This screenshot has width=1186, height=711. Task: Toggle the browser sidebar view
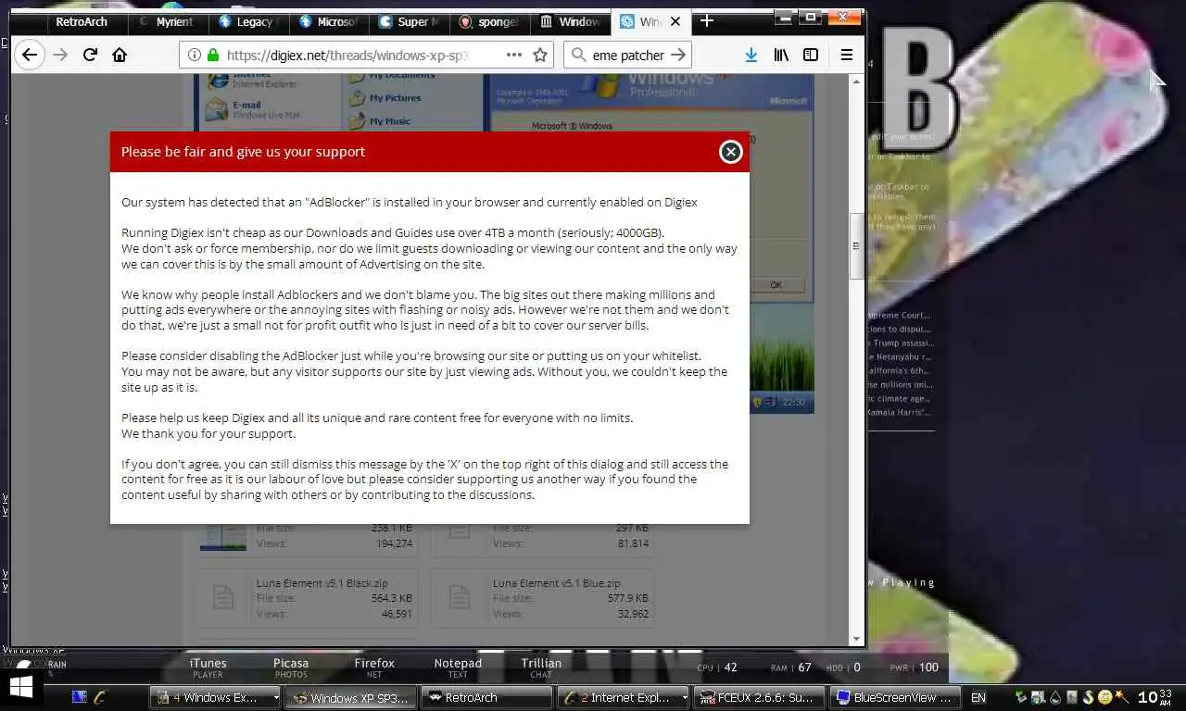click(x=811, y=55)
